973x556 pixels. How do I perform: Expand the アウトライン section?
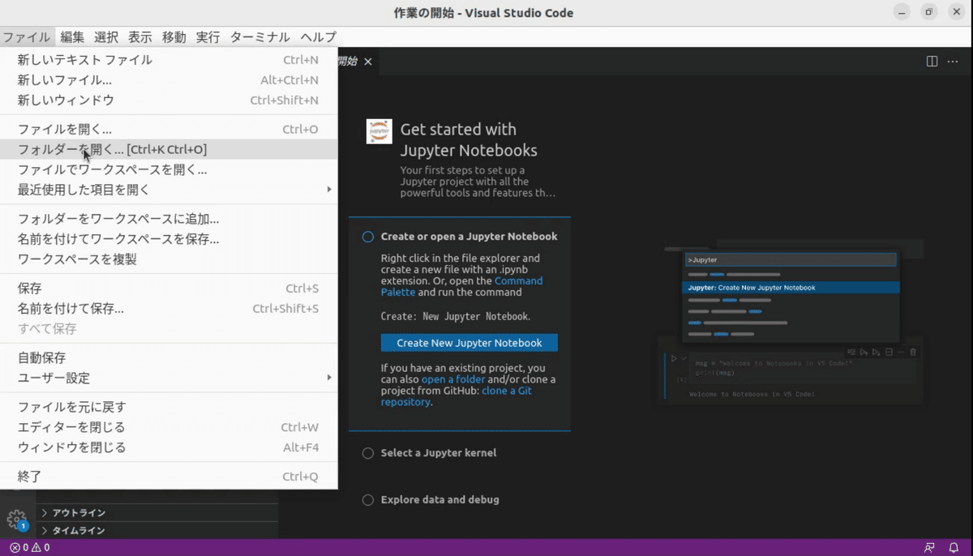click(157, 513)
